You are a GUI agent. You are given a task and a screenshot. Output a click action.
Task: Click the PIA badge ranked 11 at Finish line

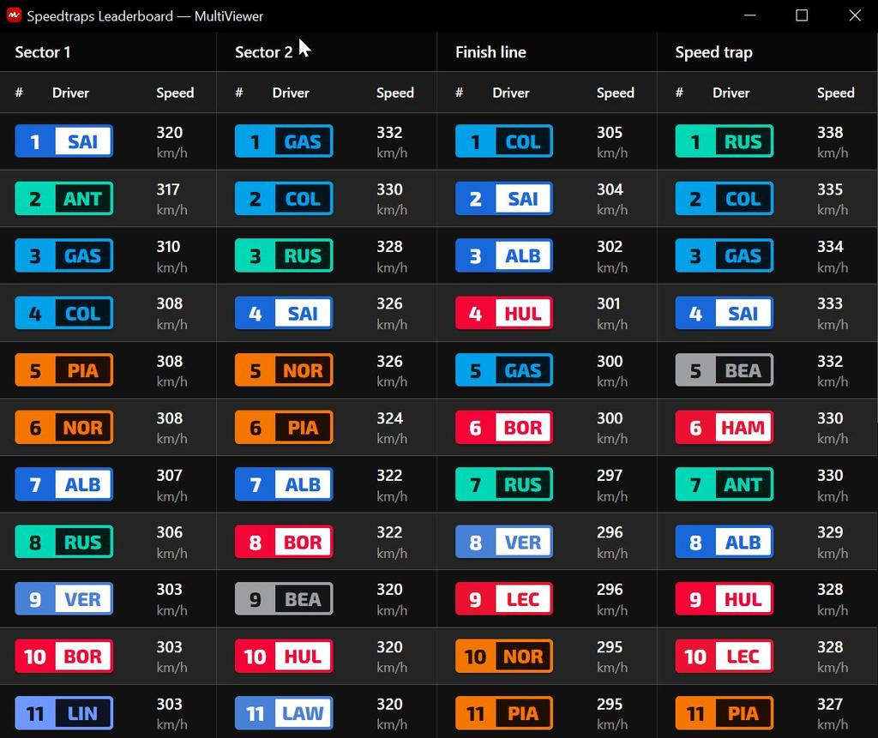[504, 713]
